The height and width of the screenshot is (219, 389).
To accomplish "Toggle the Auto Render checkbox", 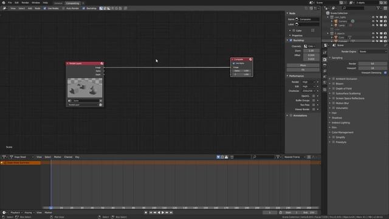I will (63, 8).
